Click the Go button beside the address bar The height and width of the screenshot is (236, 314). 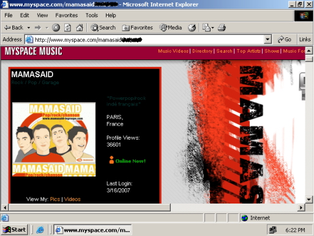284,39
